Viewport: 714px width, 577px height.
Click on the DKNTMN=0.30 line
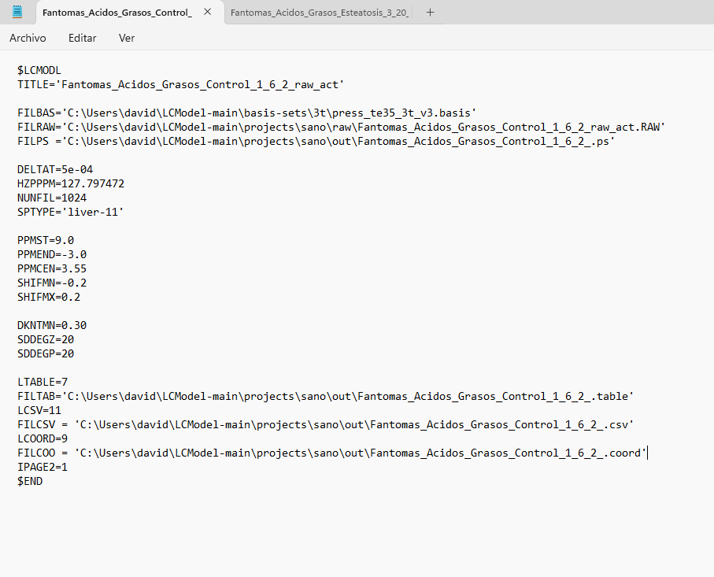52,325
